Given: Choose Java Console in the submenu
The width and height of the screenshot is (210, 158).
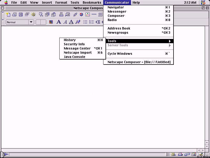Looking at the screenshot, I should coord(83,57).
